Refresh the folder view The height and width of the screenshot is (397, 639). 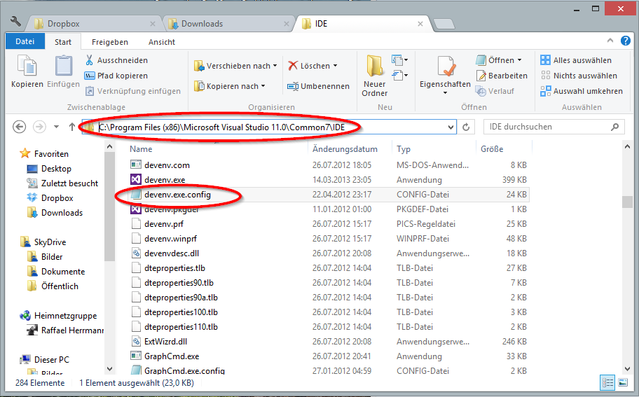(x=466, y=127)
